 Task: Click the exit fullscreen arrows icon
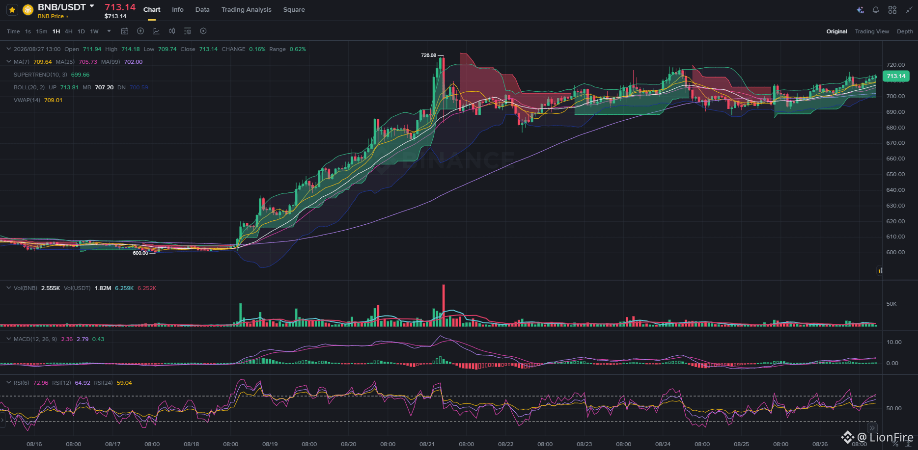(x=909, y=10)
